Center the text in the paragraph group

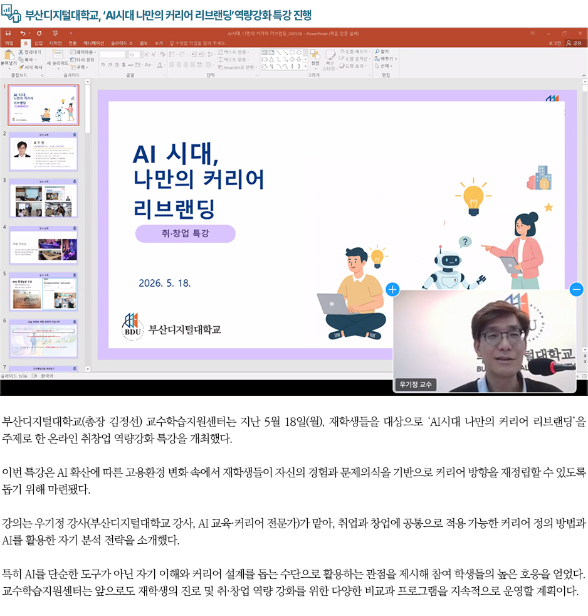click(179, 65)
